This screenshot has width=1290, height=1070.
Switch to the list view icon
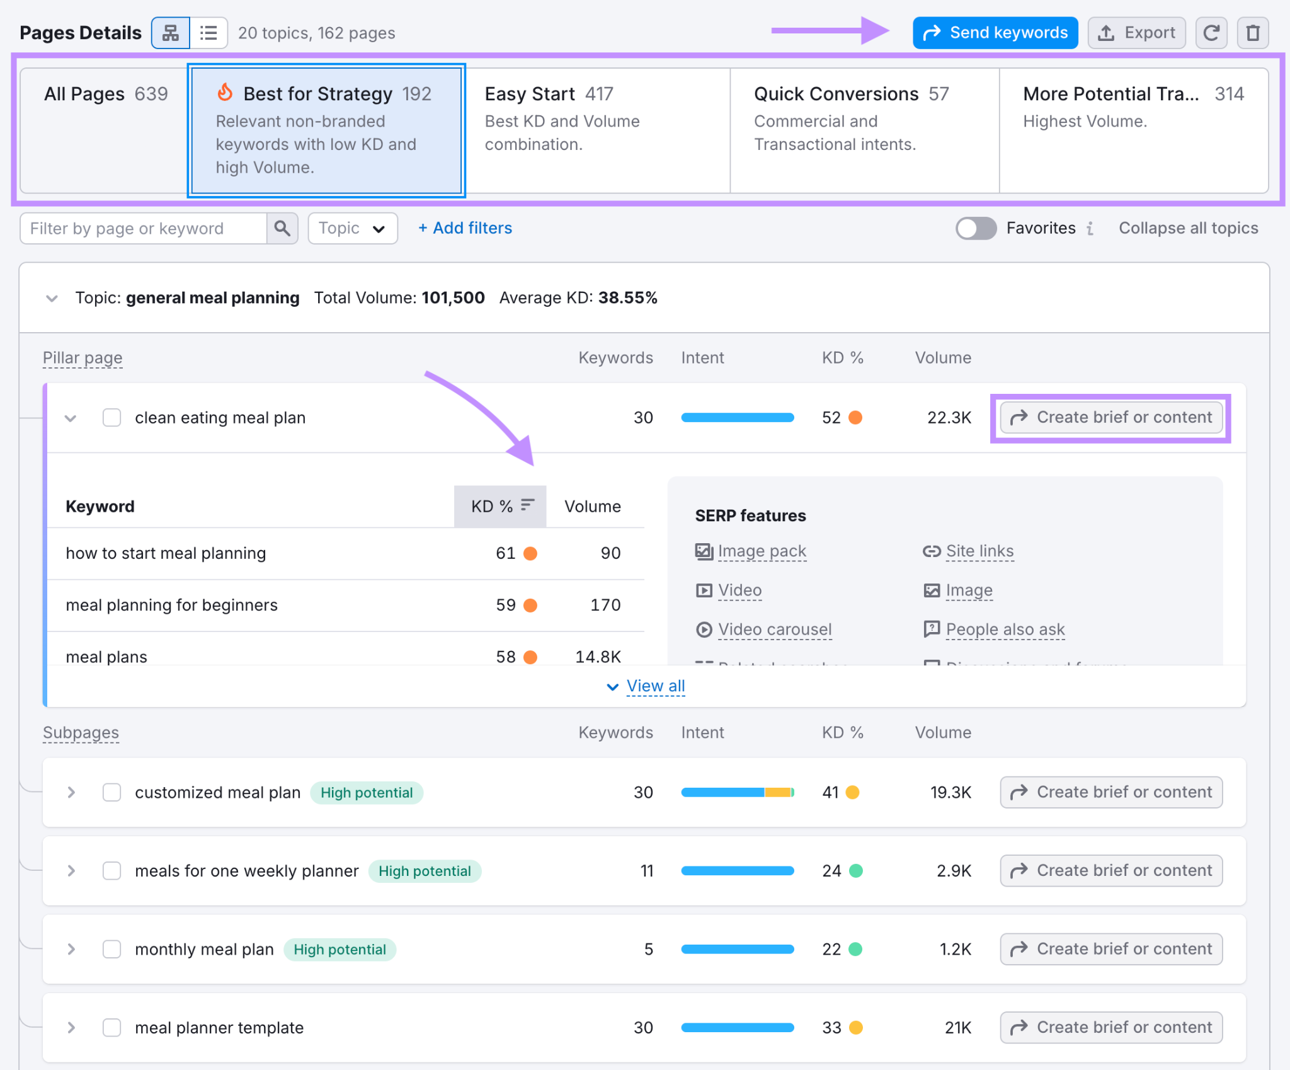pos(208,33)
